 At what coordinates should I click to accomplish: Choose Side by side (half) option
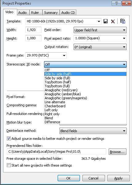pyautogui.click(x=85, y=74)
